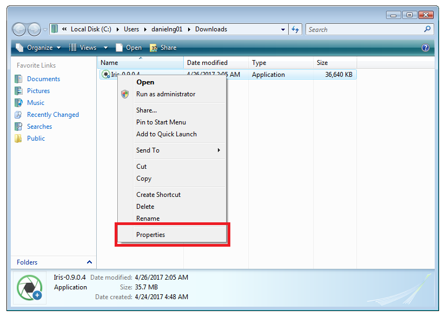Viewport: 445px width, 317px height.
Task: Open the Views dropdown arrow
Action: 105,48
